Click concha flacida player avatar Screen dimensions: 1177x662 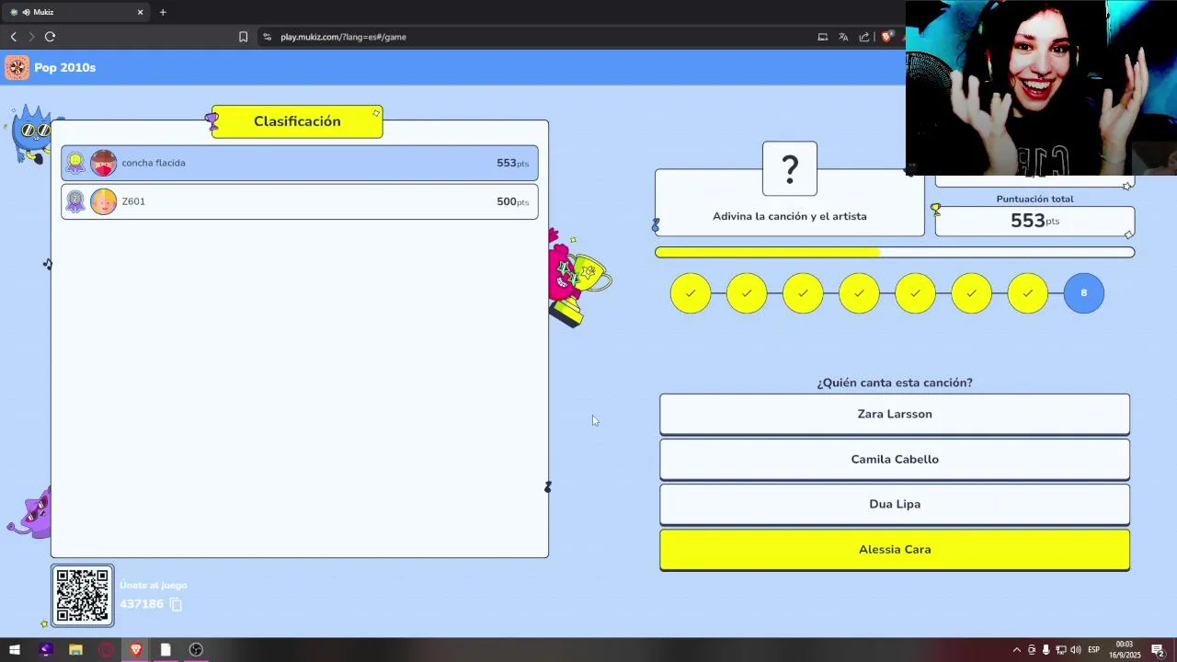pos(104,163)
